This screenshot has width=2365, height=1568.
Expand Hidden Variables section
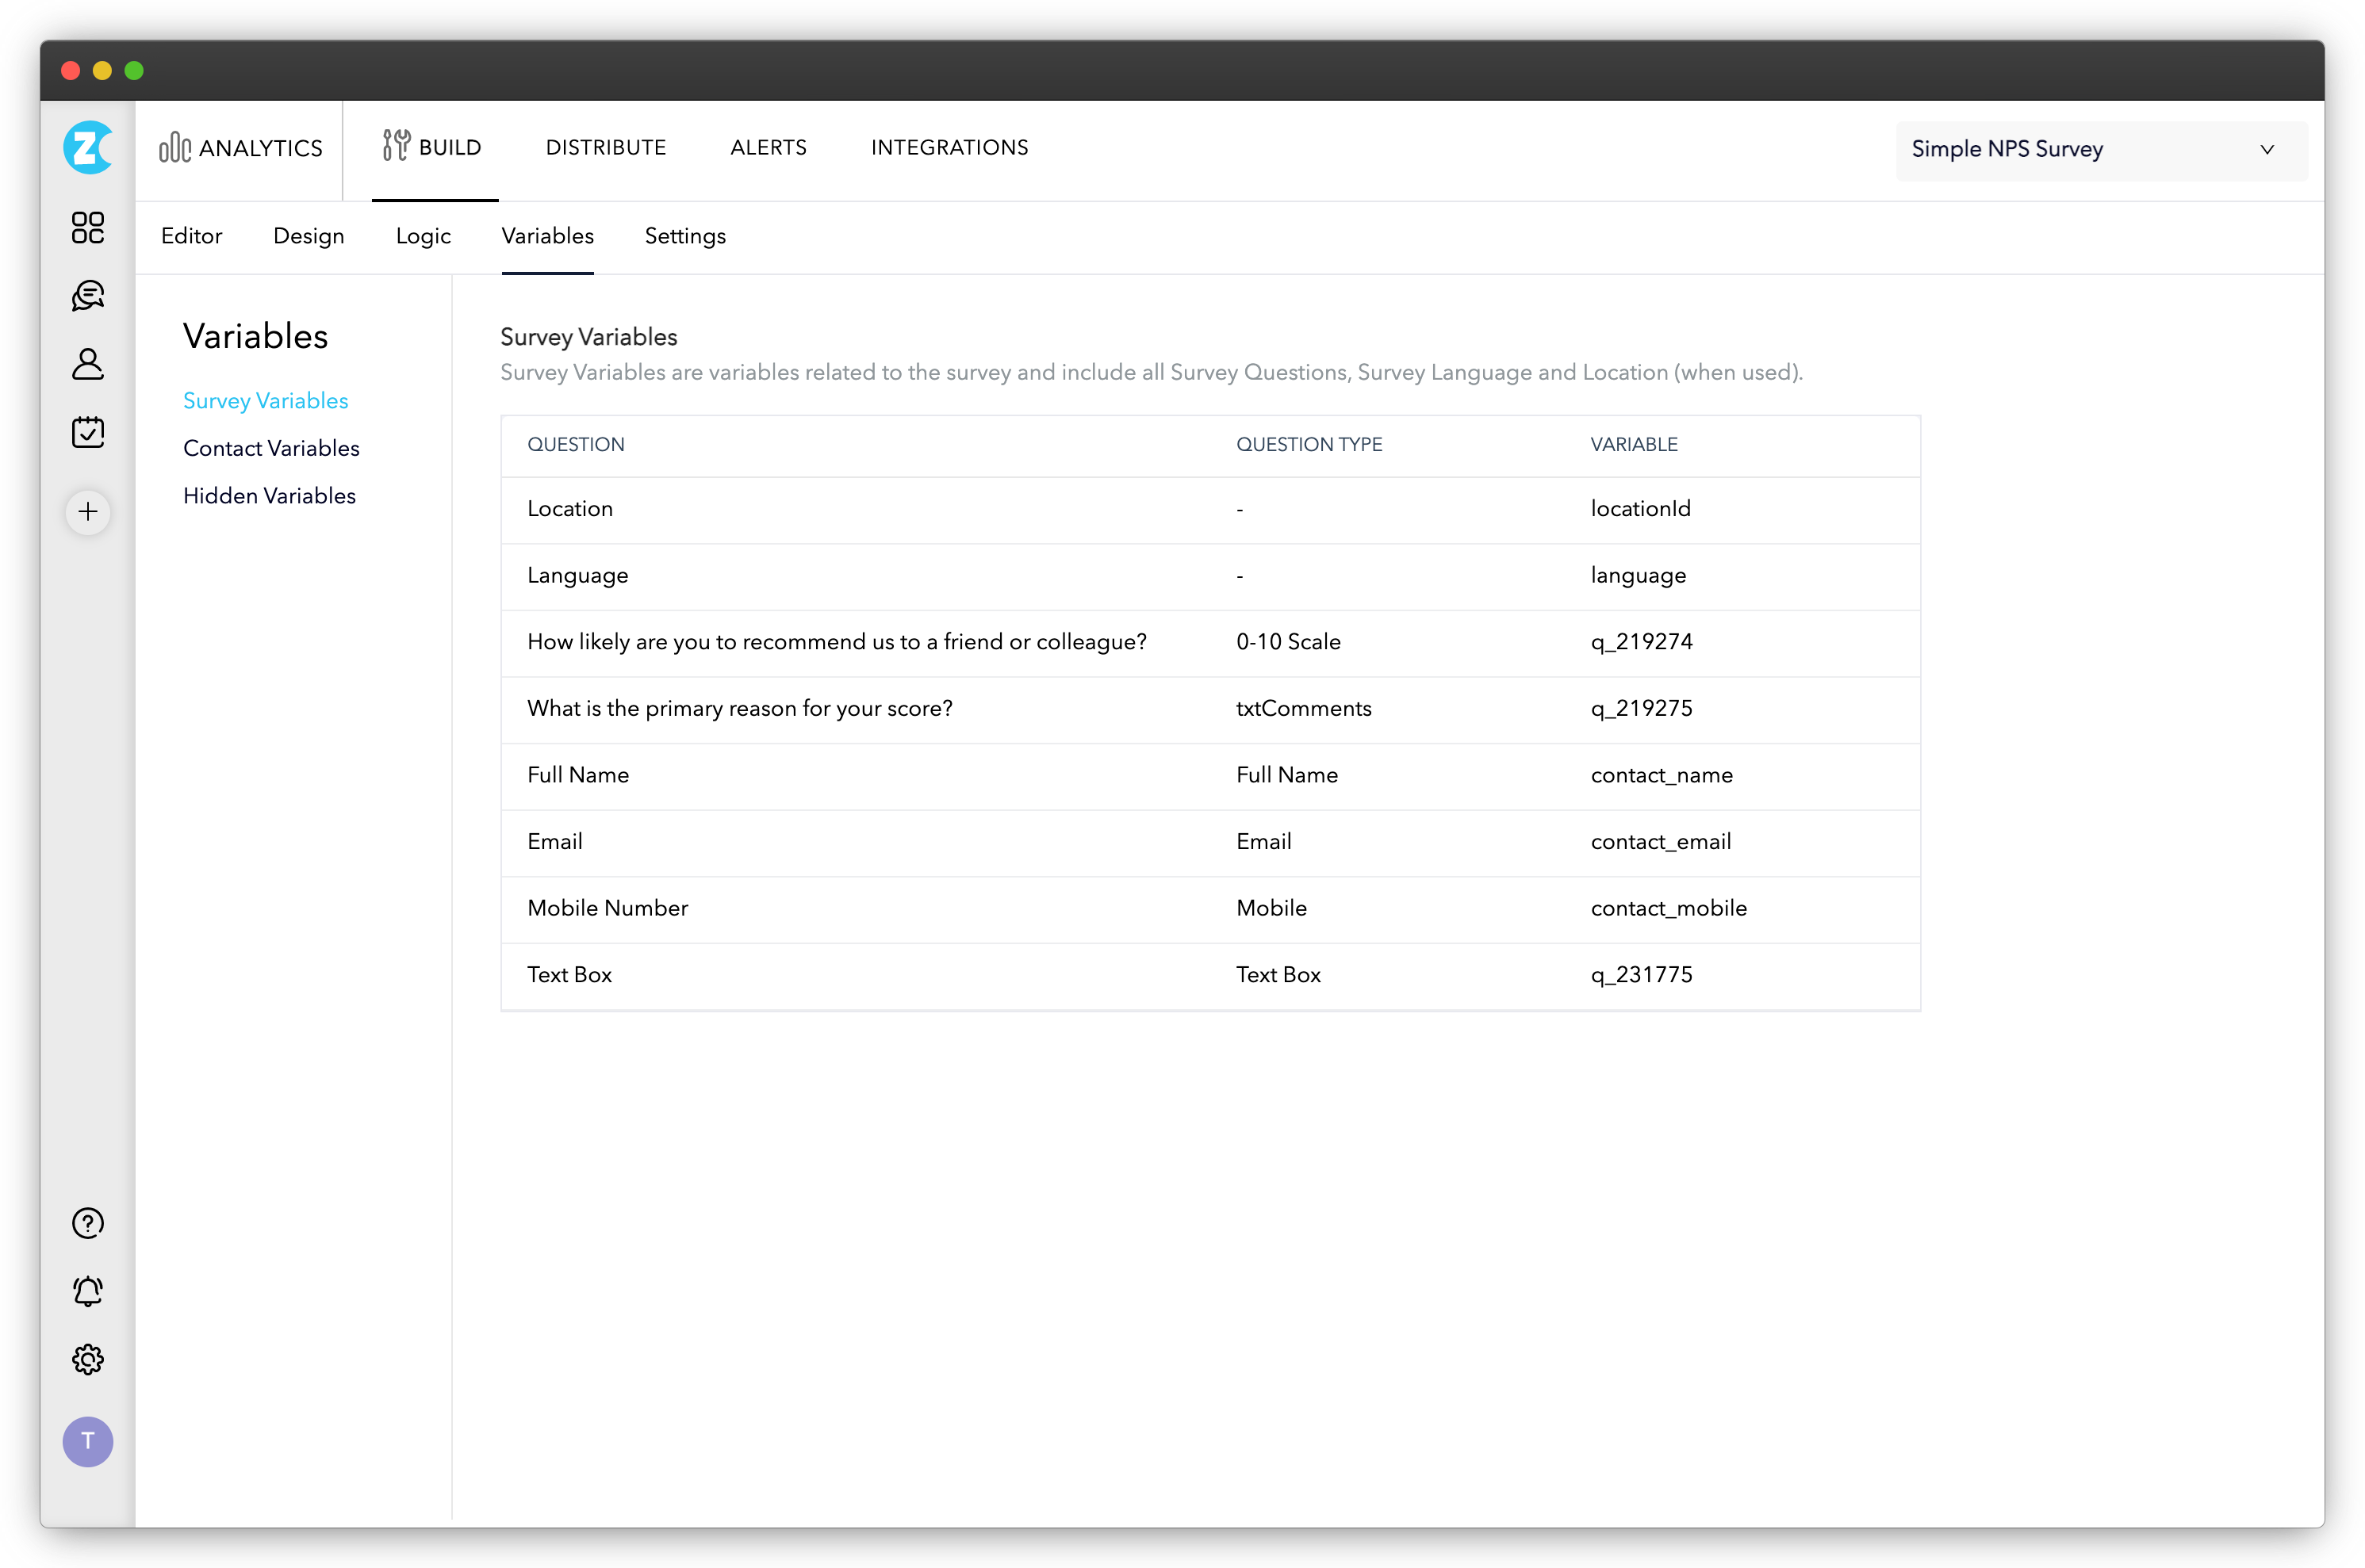pyautogui.click(x=268, y=495)
